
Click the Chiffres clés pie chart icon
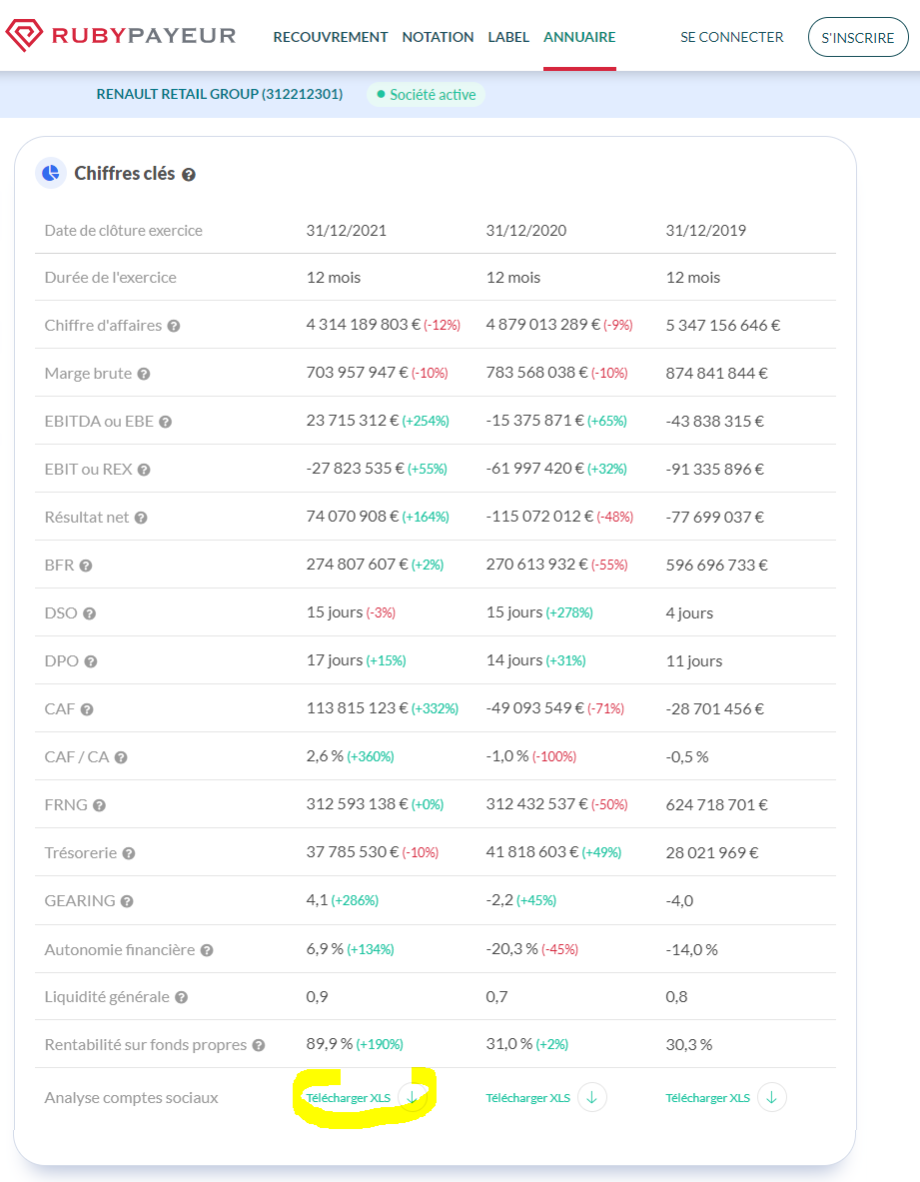pyautogui.click(x=51, y=174)
